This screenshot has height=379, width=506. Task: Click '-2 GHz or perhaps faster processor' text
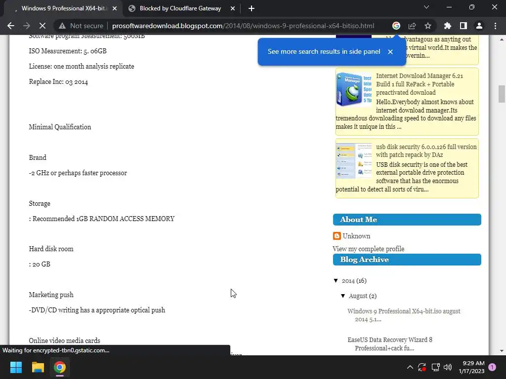pyautogui.click(x=78, y=173)
